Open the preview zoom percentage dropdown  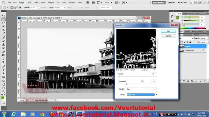pos(132,70)
